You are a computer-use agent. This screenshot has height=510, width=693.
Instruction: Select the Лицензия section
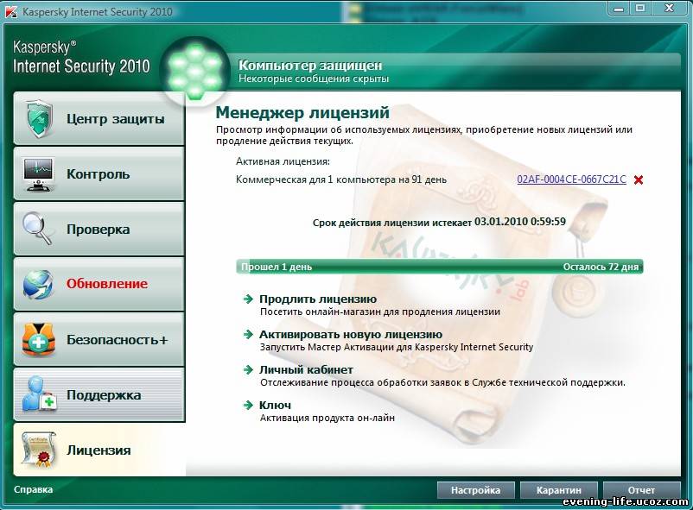(x=99, y=450)
